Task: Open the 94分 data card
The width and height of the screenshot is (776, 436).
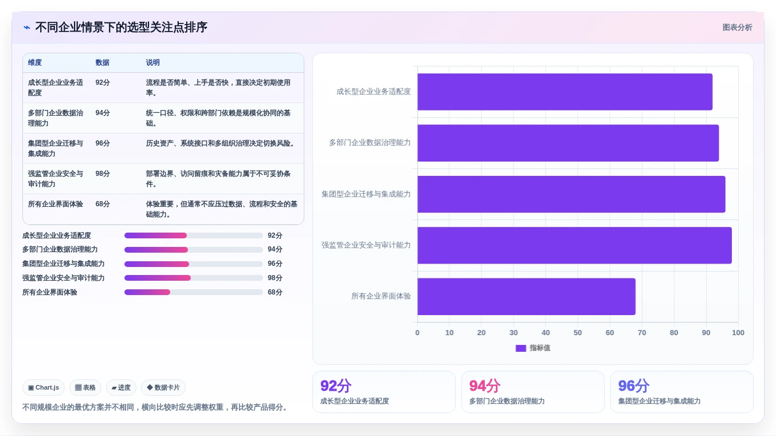Action: 533,392
